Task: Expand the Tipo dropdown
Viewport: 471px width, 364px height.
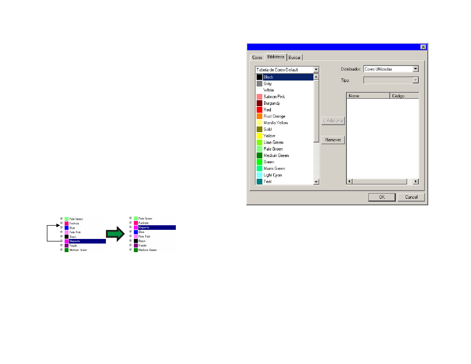Action: click(x=415, y=80)
